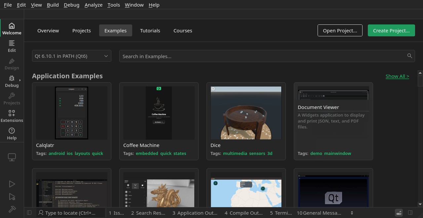Open the output panes selector arrows
Image resolution: width=423 pixels, height=218 pixels.
point(352,213)
